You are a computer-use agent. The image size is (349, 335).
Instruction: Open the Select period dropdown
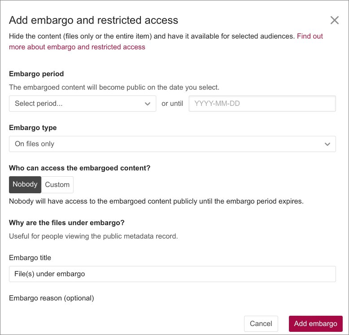(83, 104)
